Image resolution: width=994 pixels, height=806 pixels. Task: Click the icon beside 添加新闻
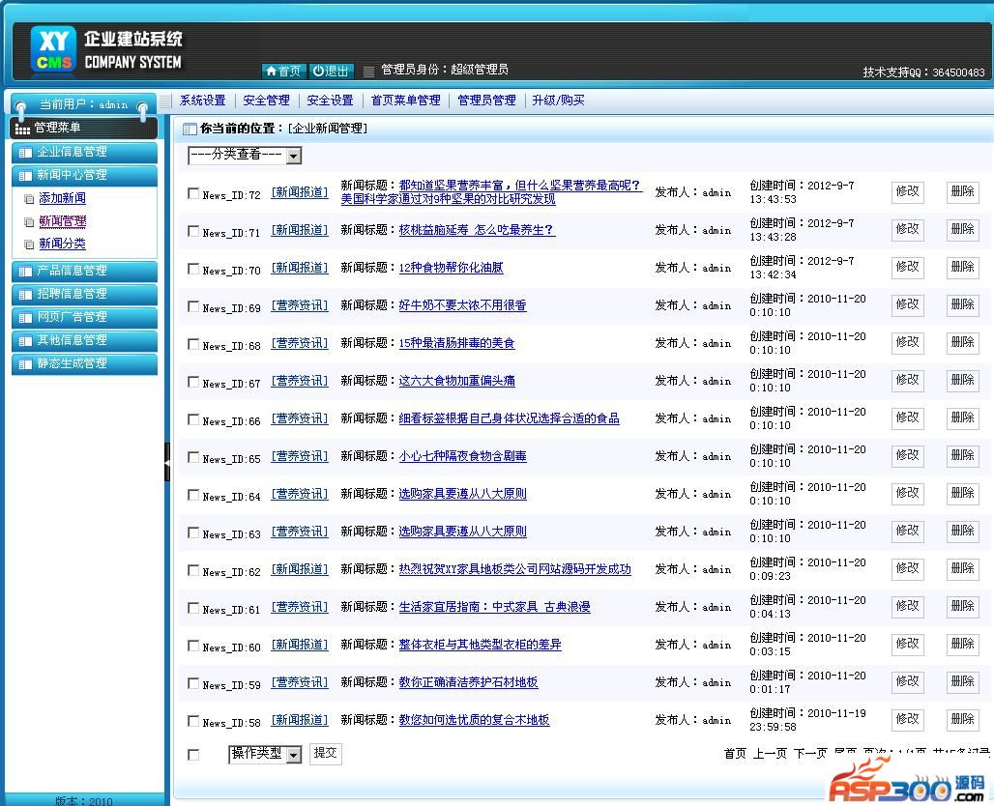coord(29,199)
